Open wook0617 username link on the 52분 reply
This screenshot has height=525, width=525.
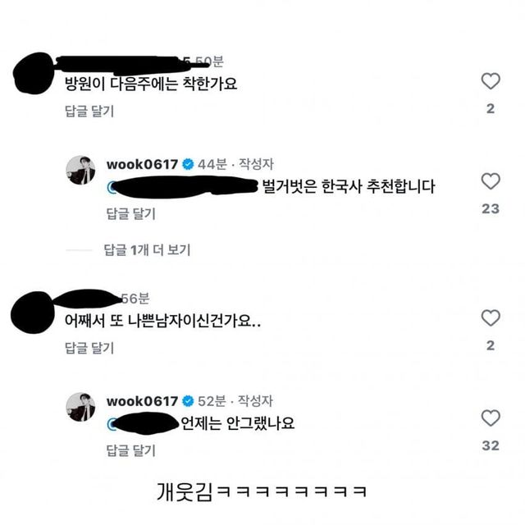pos(142,401)
